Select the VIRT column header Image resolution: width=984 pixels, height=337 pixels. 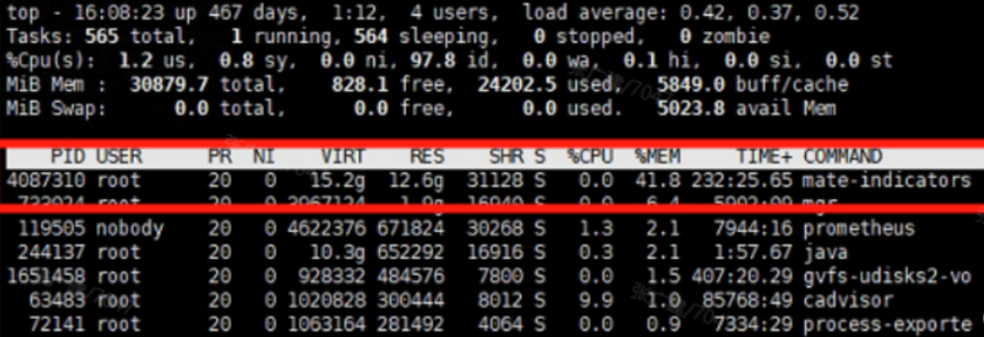[343, 157]
